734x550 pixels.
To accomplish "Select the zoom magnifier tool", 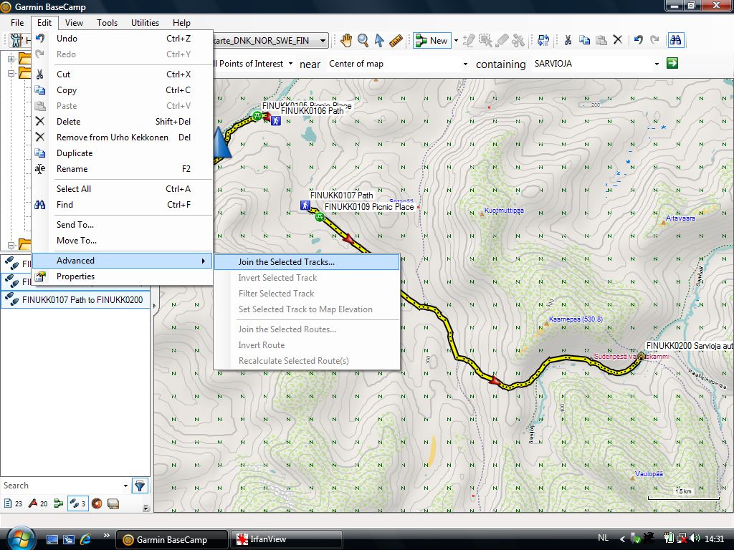I will (x=363, y=41).
